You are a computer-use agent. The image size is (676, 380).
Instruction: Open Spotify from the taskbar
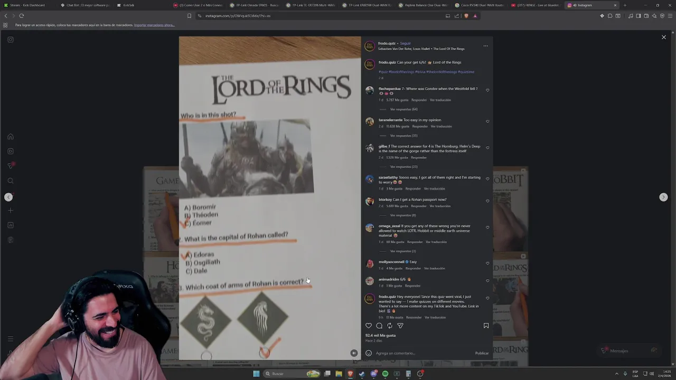click(385, 374)
